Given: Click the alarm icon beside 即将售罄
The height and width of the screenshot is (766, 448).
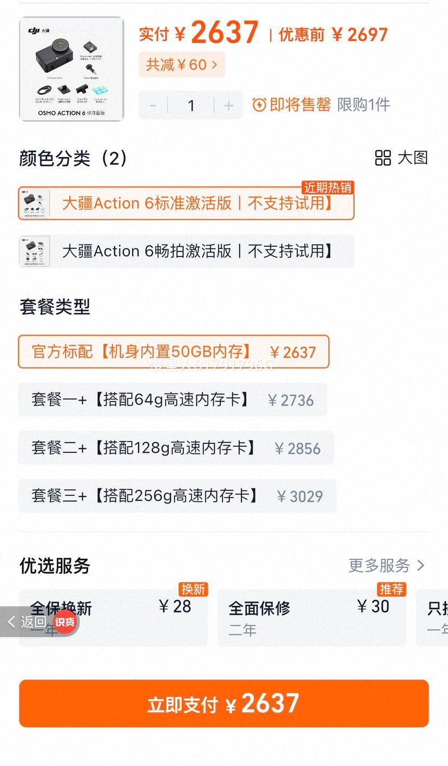Looking at the screenshot, I should point(259,104).
